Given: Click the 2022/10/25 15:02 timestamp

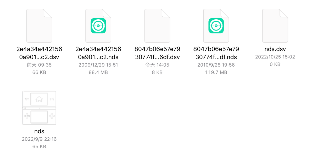Looking at the screenshot, I should pos(275,57).
